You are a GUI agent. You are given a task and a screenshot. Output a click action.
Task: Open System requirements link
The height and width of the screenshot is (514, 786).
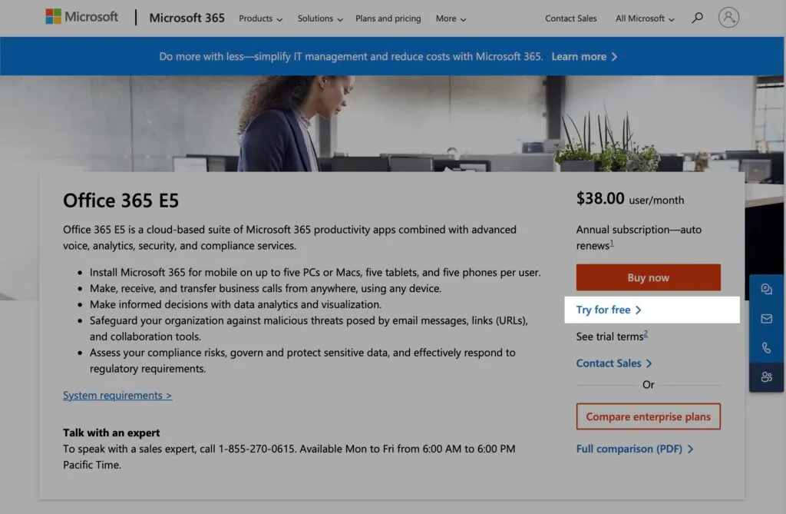click(117, 396)
